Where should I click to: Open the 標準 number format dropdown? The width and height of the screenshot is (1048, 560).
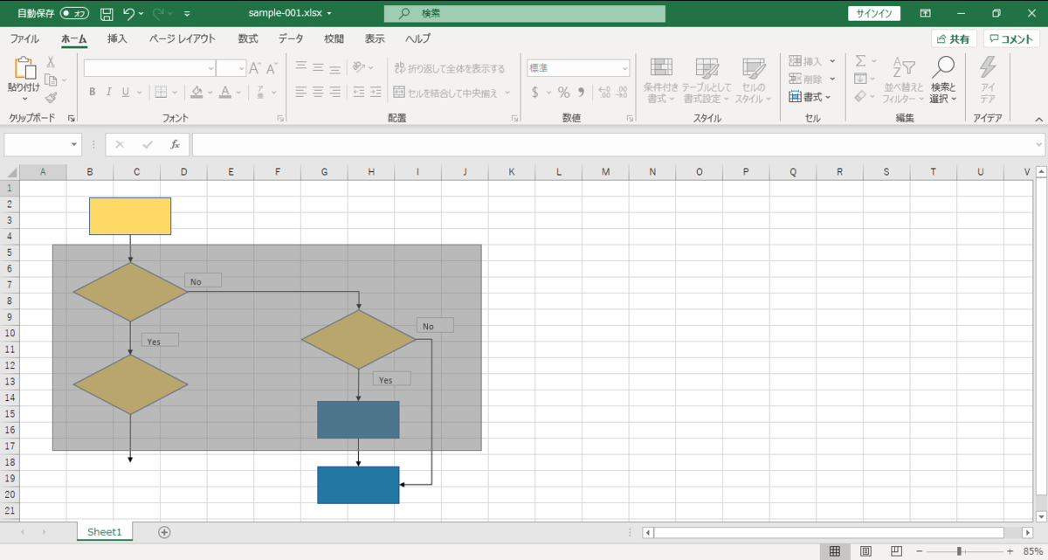tap(625, 67)
